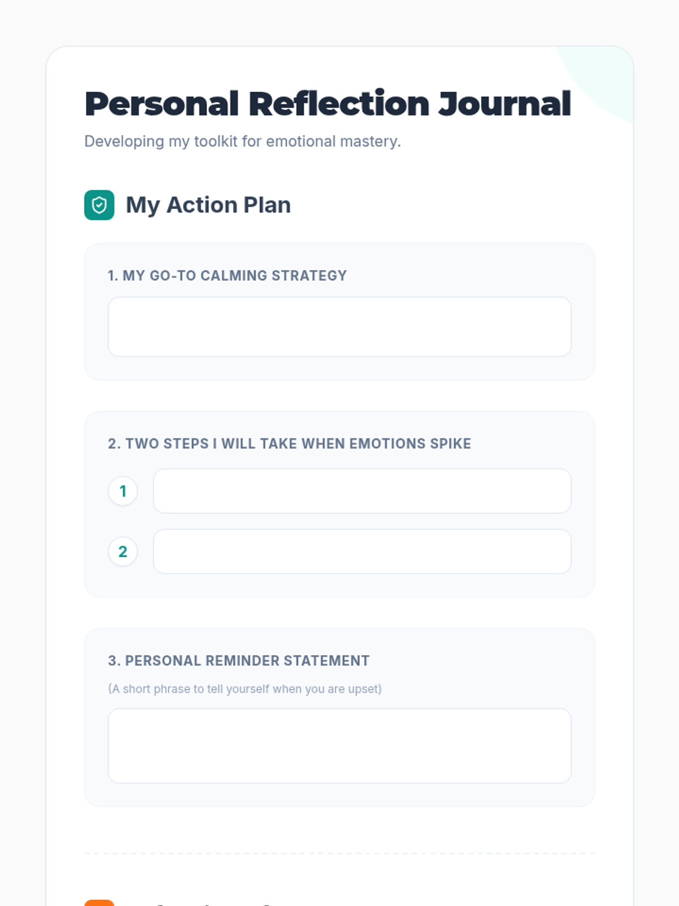The height and width of the screenshot is (906, 679).
Task: Click the Personal Reminder Statement label
Action: click(238, 661)
